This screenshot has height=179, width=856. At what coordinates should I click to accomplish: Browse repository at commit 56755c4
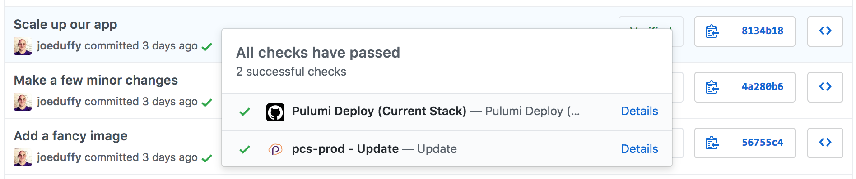click(825, 143)
